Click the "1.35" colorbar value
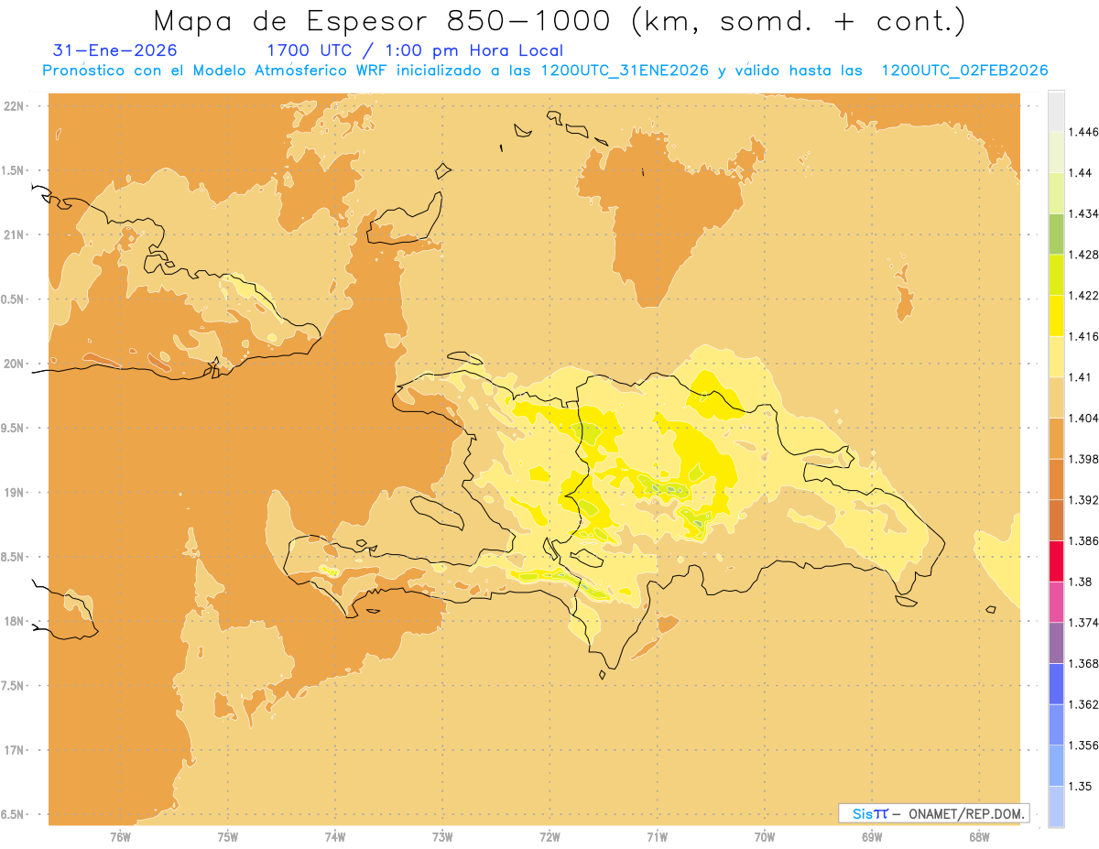 (1081, 786)
